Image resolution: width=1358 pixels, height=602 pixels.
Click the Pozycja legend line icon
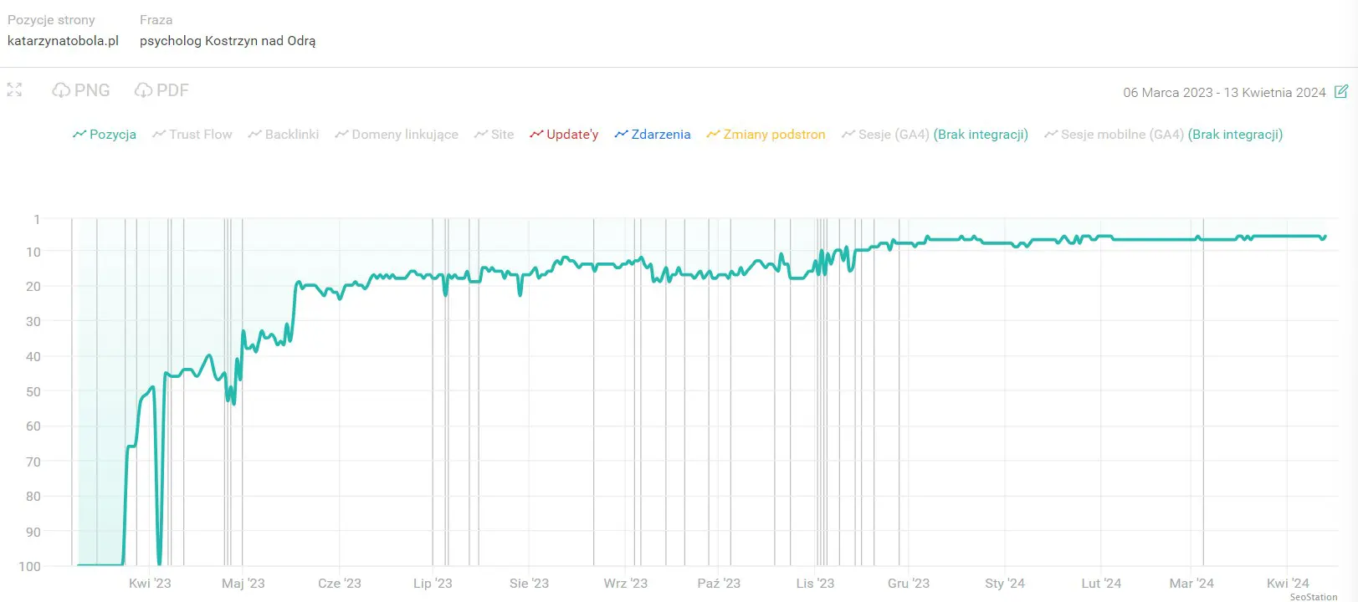[x=79, y=134]
